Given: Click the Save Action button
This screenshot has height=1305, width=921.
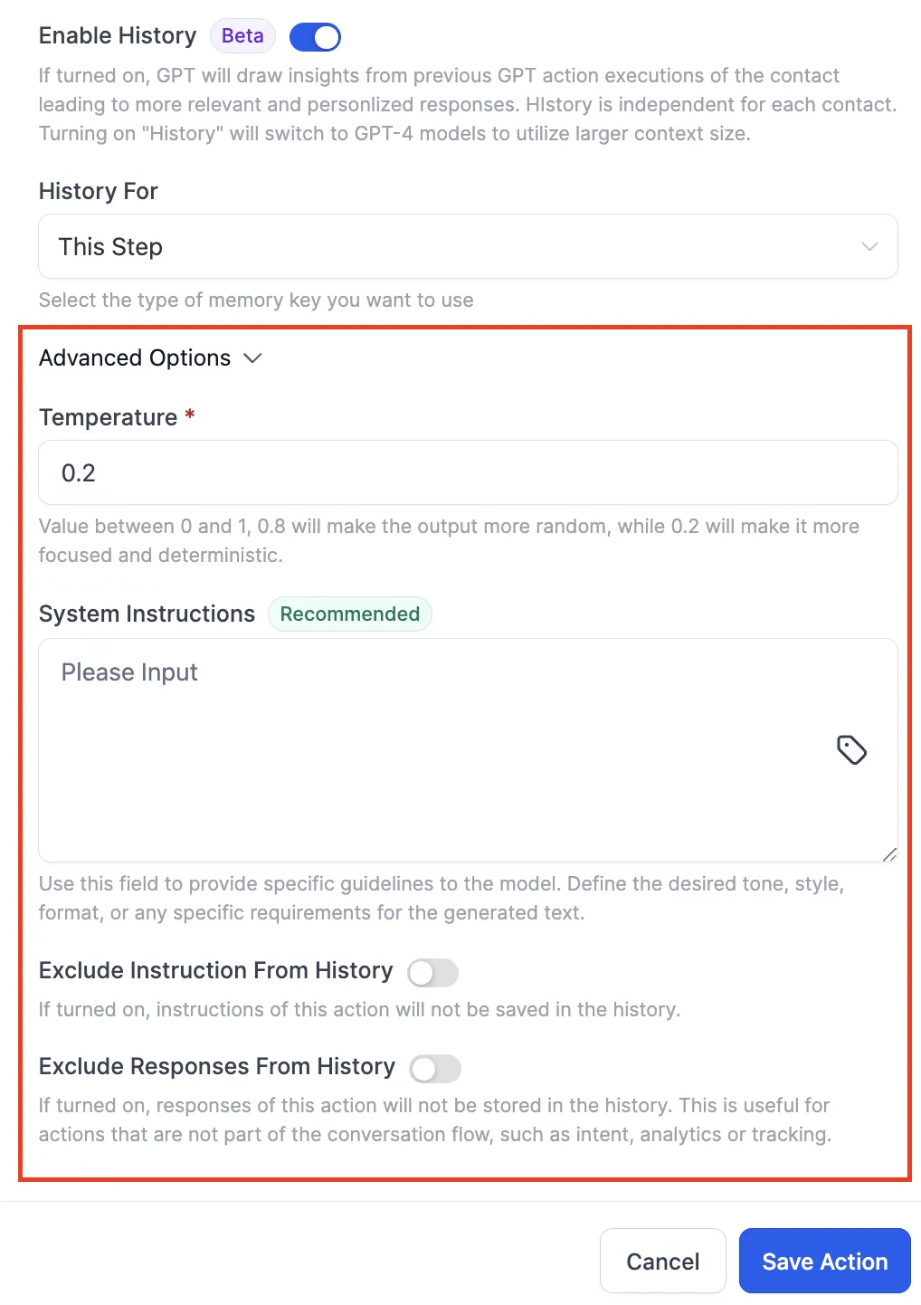Looking at the screenshot, I should [825, 1261].
